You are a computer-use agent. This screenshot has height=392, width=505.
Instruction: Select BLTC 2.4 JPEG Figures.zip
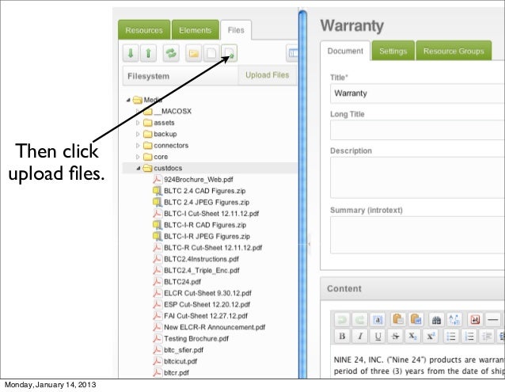click(207, 202)
